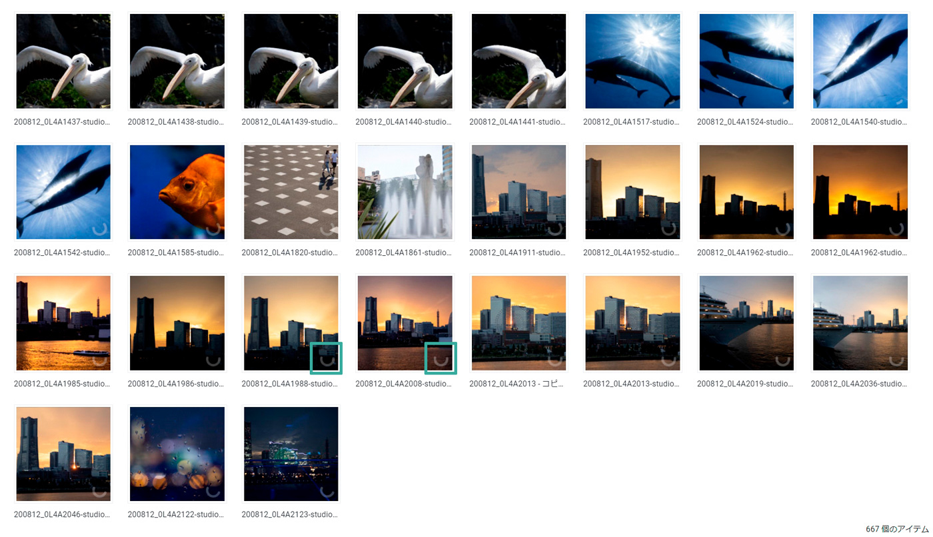
Task: Click file name 200812_0L4A2013-studio...
Action: coord(632,384)
